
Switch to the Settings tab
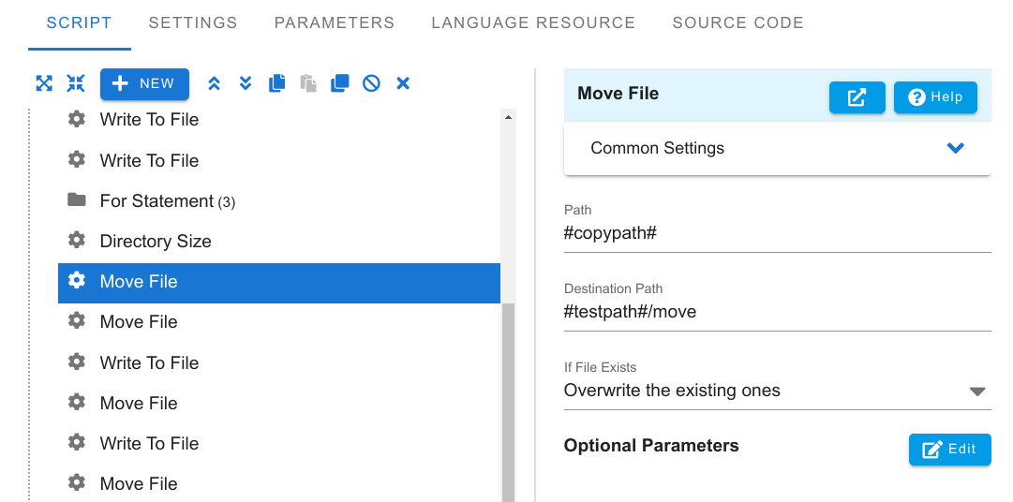tap(193, 22)
